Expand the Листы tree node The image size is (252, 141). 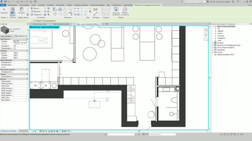click(x=213, y=47)
